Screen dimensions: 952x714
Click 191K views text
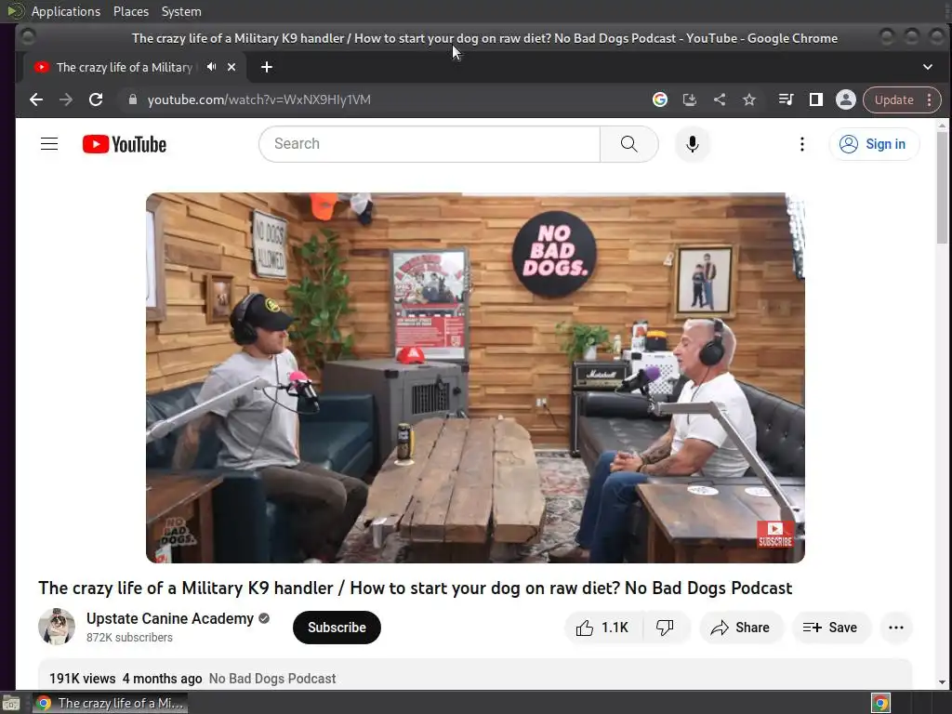coord(83,678)
